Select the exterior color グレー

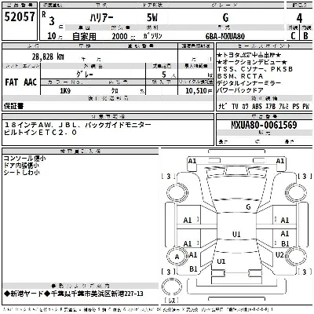pyautogui.click(x=85, y=75)
